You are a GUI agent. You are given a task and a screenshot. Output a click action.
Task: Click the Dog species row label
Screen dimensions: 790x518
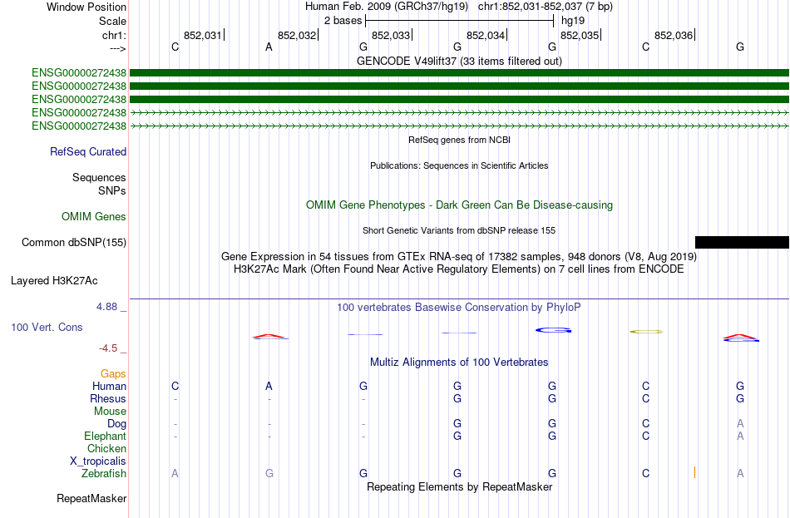(x=116, y=424)
